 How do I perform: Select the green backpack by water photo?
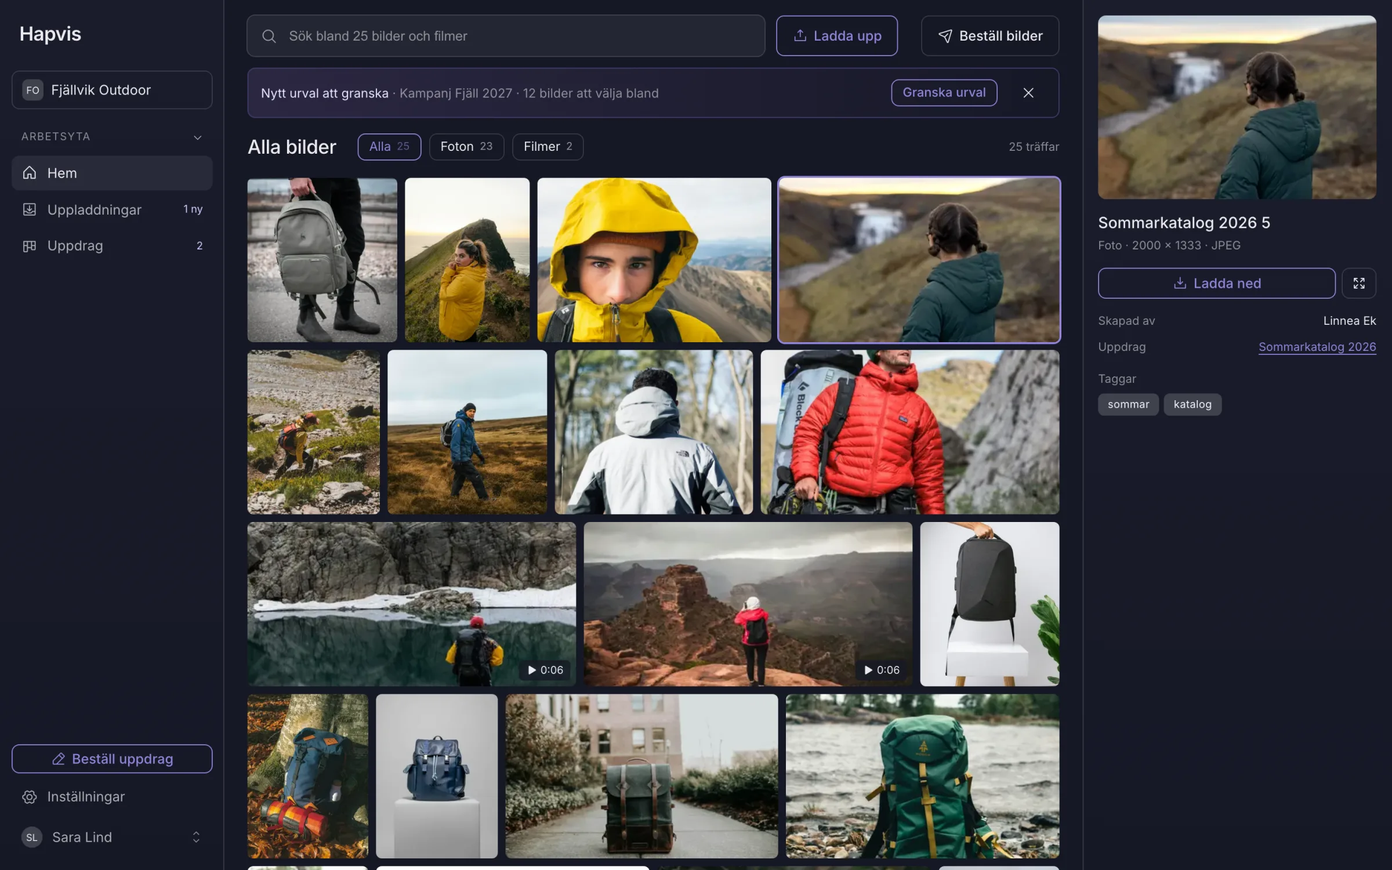coord(922,776)
